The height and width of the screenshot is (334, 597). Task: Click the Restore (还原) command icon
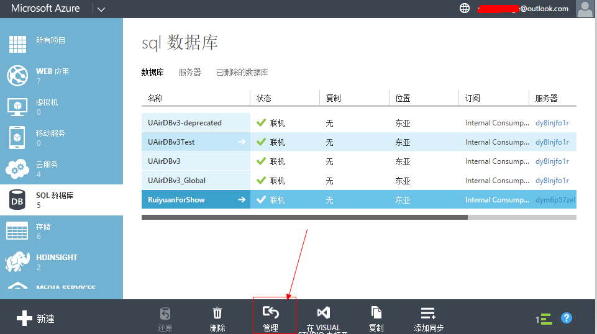click(x=165, y=314)
